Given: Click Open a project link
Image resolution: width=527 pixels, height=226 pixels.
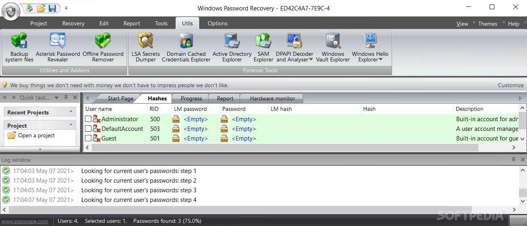Looking at the screenshot, I should coord(36,136).
